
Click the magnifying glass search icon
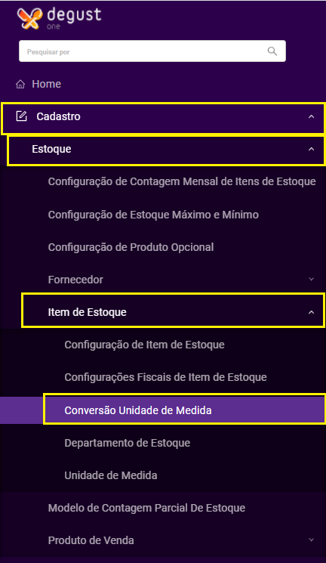(x=272, y=51)
